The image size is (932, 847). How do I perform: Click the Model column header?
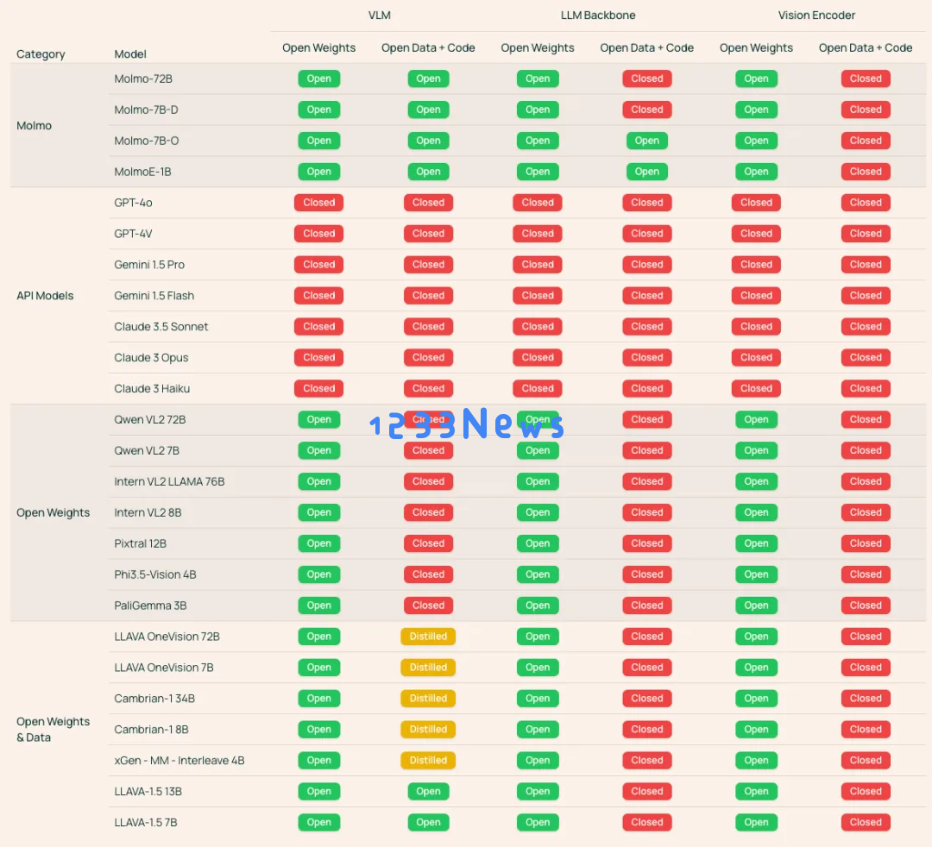click(x=130, y=54)
